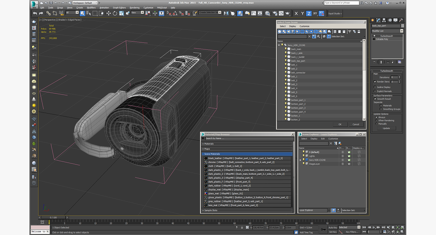Open Display menu in Select From Scene
436x235 pixels.
point(293,26)
